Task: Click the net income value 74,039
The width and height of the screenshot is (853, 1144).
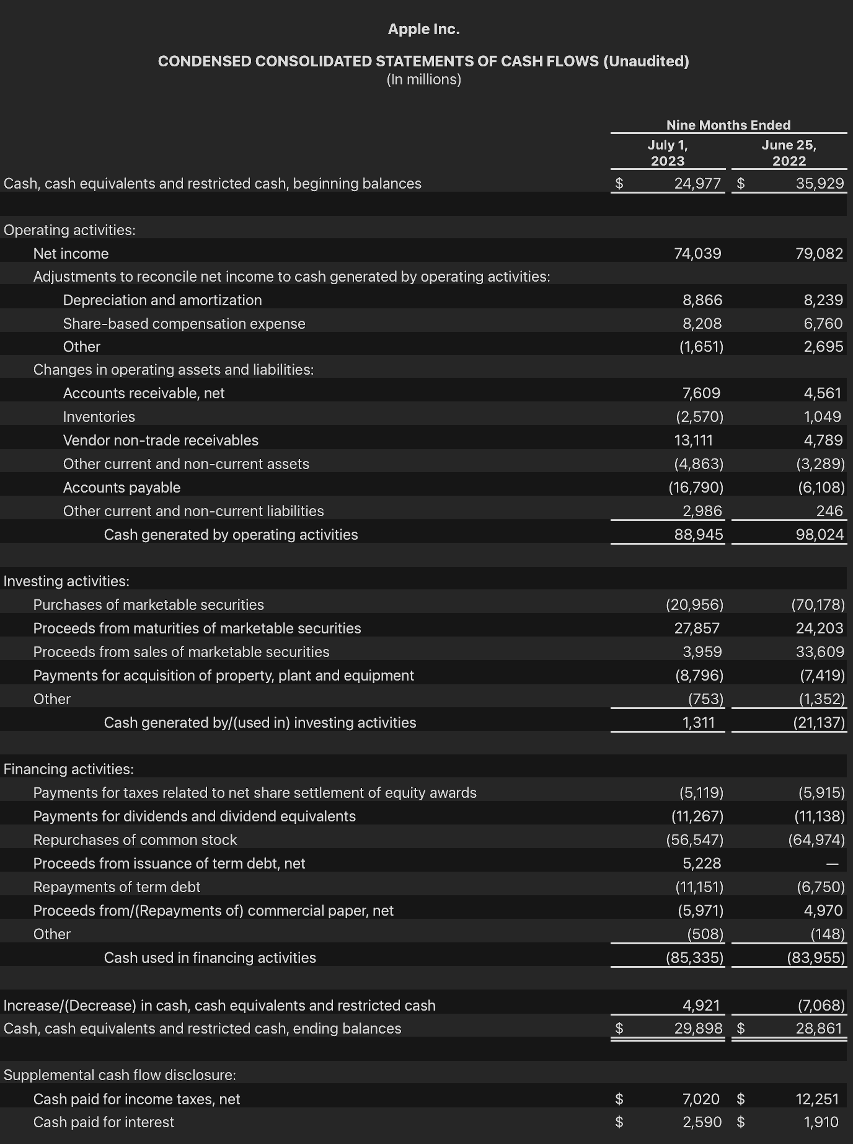Action: (x=697, y=254)
